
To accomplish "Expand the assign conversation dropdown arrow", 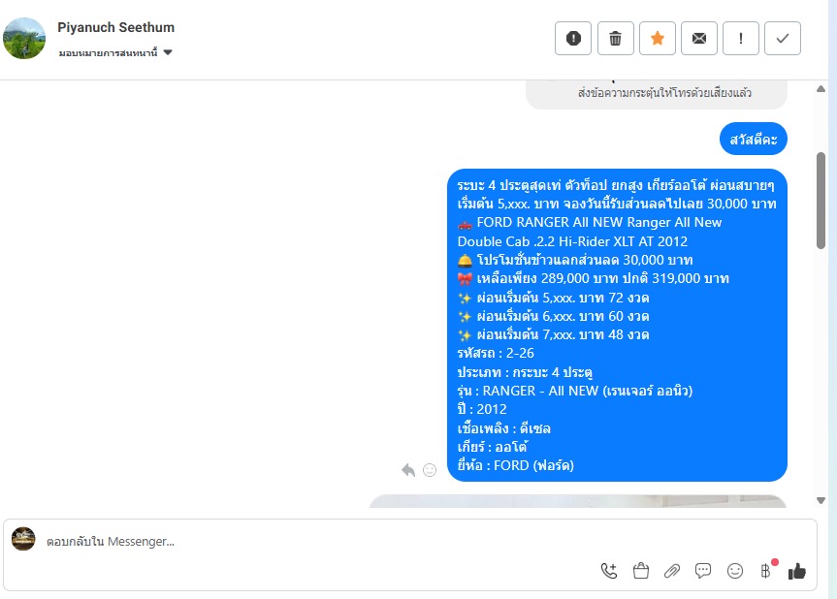I will point(168,52).
